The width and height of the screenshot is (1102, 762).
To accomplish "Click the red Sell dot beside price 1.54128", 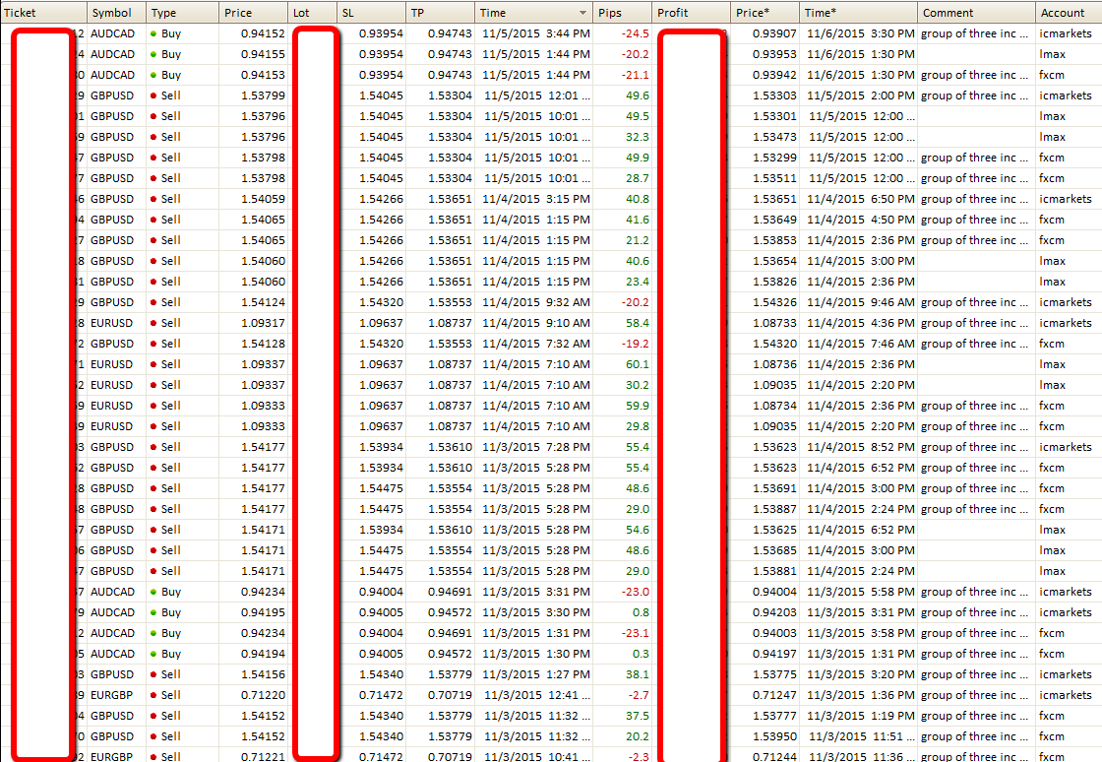I will [x=153, y=344].
